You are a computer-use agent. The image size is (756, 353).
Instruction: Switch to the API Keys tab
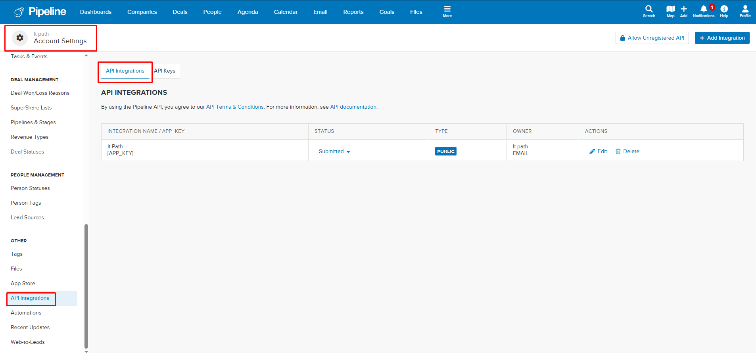[165, 71]
